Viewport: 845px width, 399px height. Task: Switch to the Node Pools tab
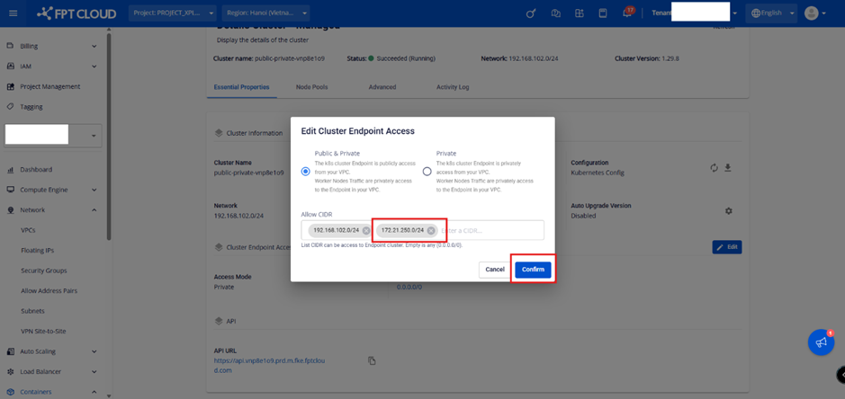point(311,87)
